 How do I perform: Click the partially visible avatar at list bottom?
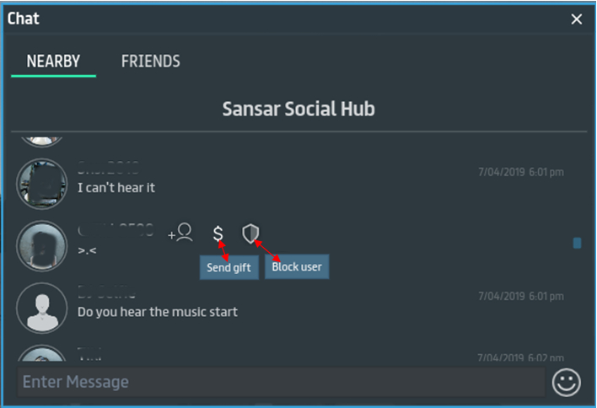tap(42, 356)
